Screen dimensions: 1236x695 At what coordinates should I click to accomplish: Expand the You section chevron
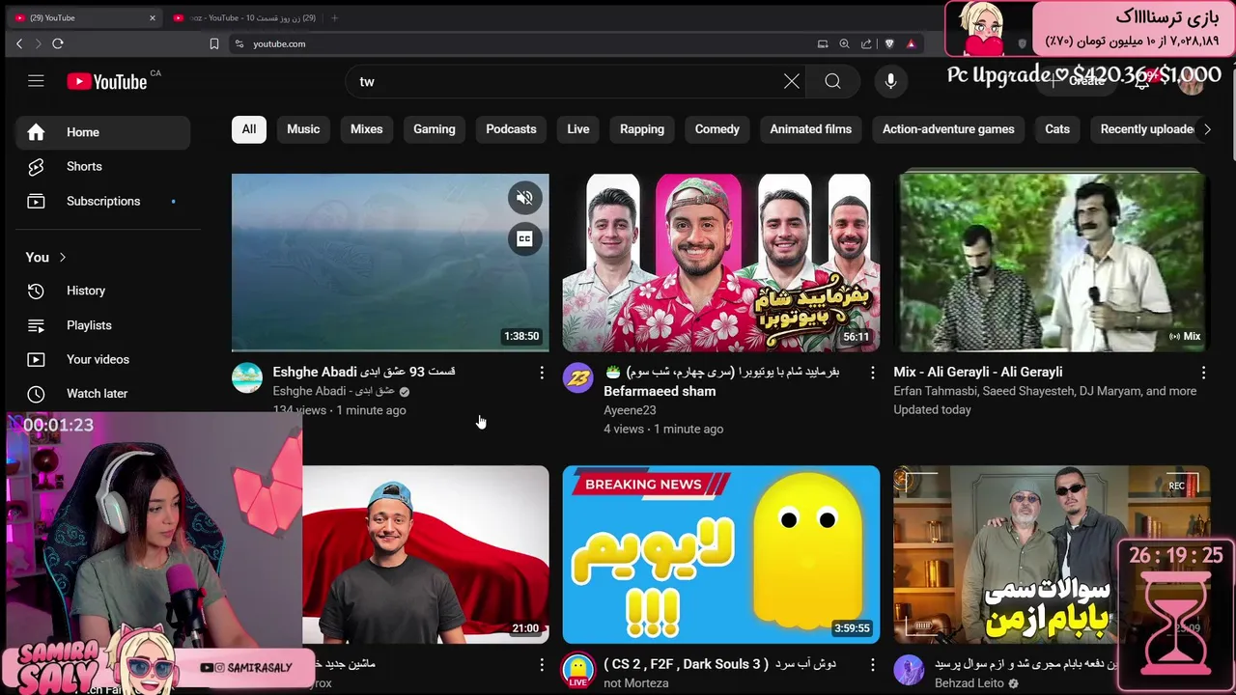tap(63, 257)
